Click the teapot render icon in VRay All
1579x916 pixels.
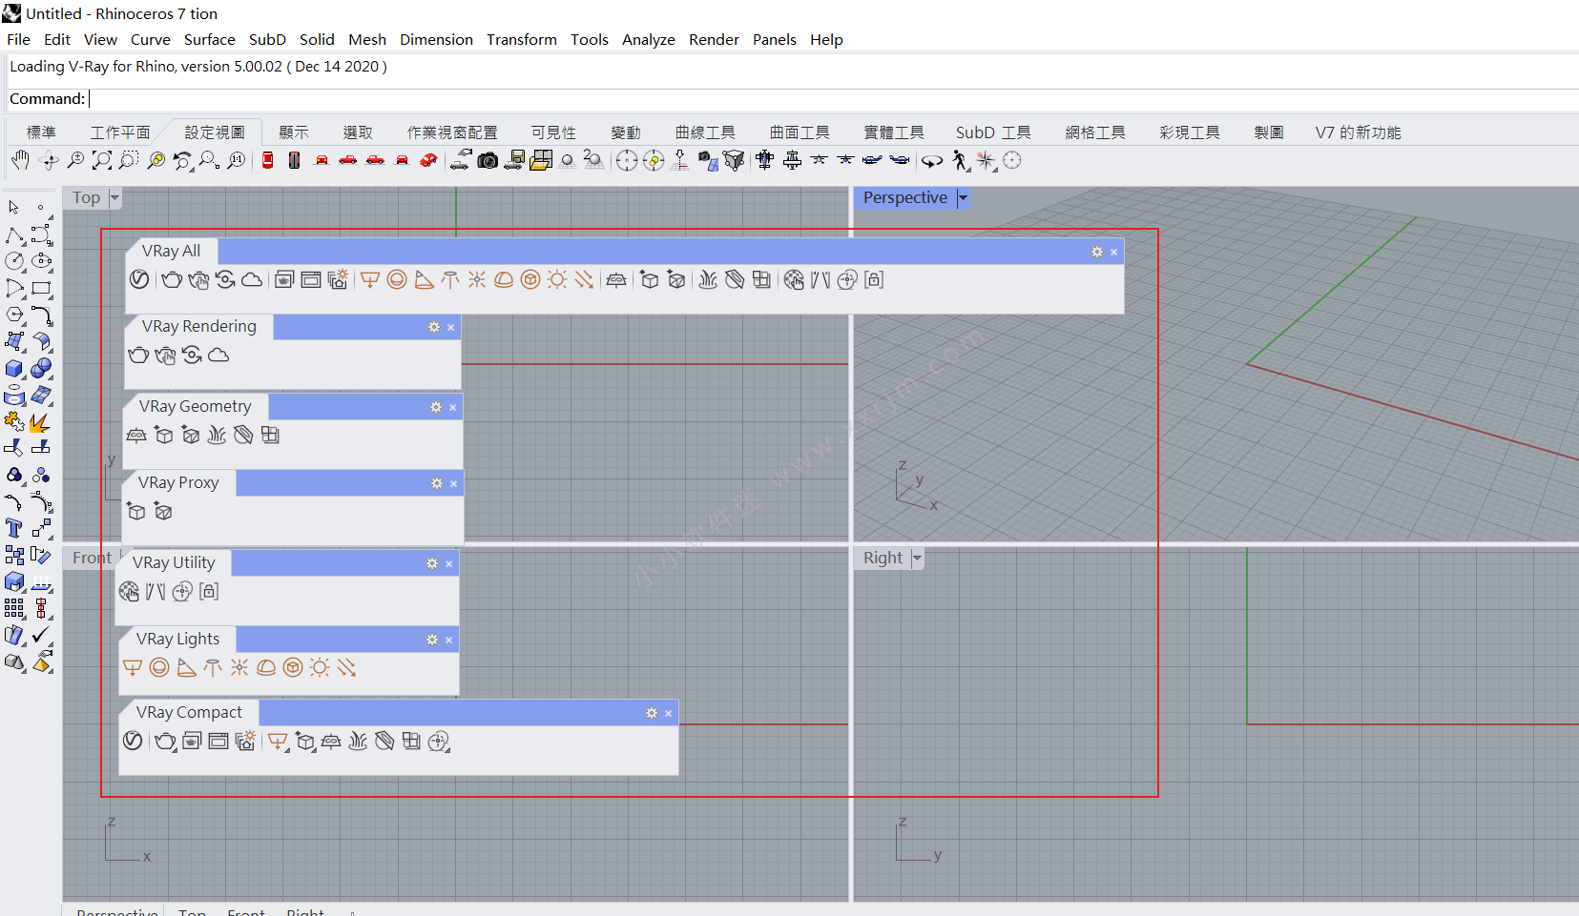pos(172,279)
